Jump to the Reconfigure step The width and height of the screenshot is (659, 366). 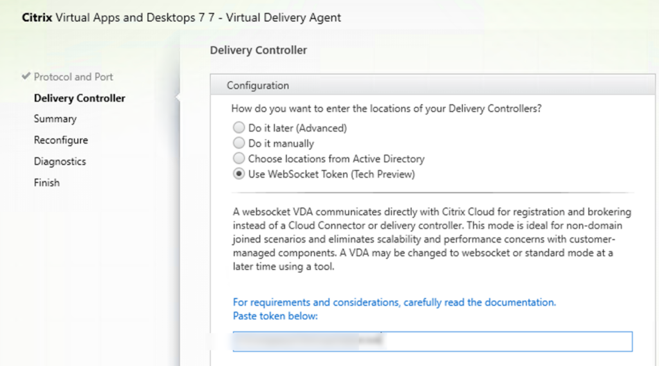tap(61, 140)
